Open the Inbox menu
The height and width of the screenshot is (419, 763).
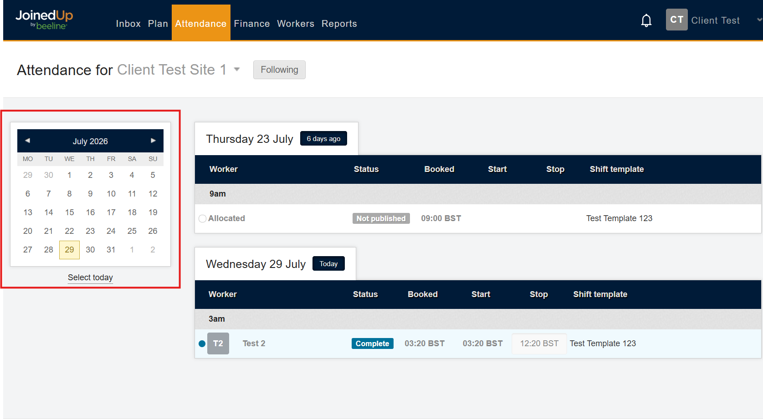(x=128, y=24)
